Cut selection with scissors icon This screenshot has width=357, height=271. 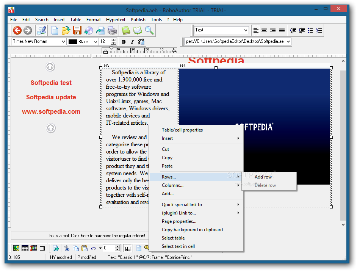click(67, 248)
